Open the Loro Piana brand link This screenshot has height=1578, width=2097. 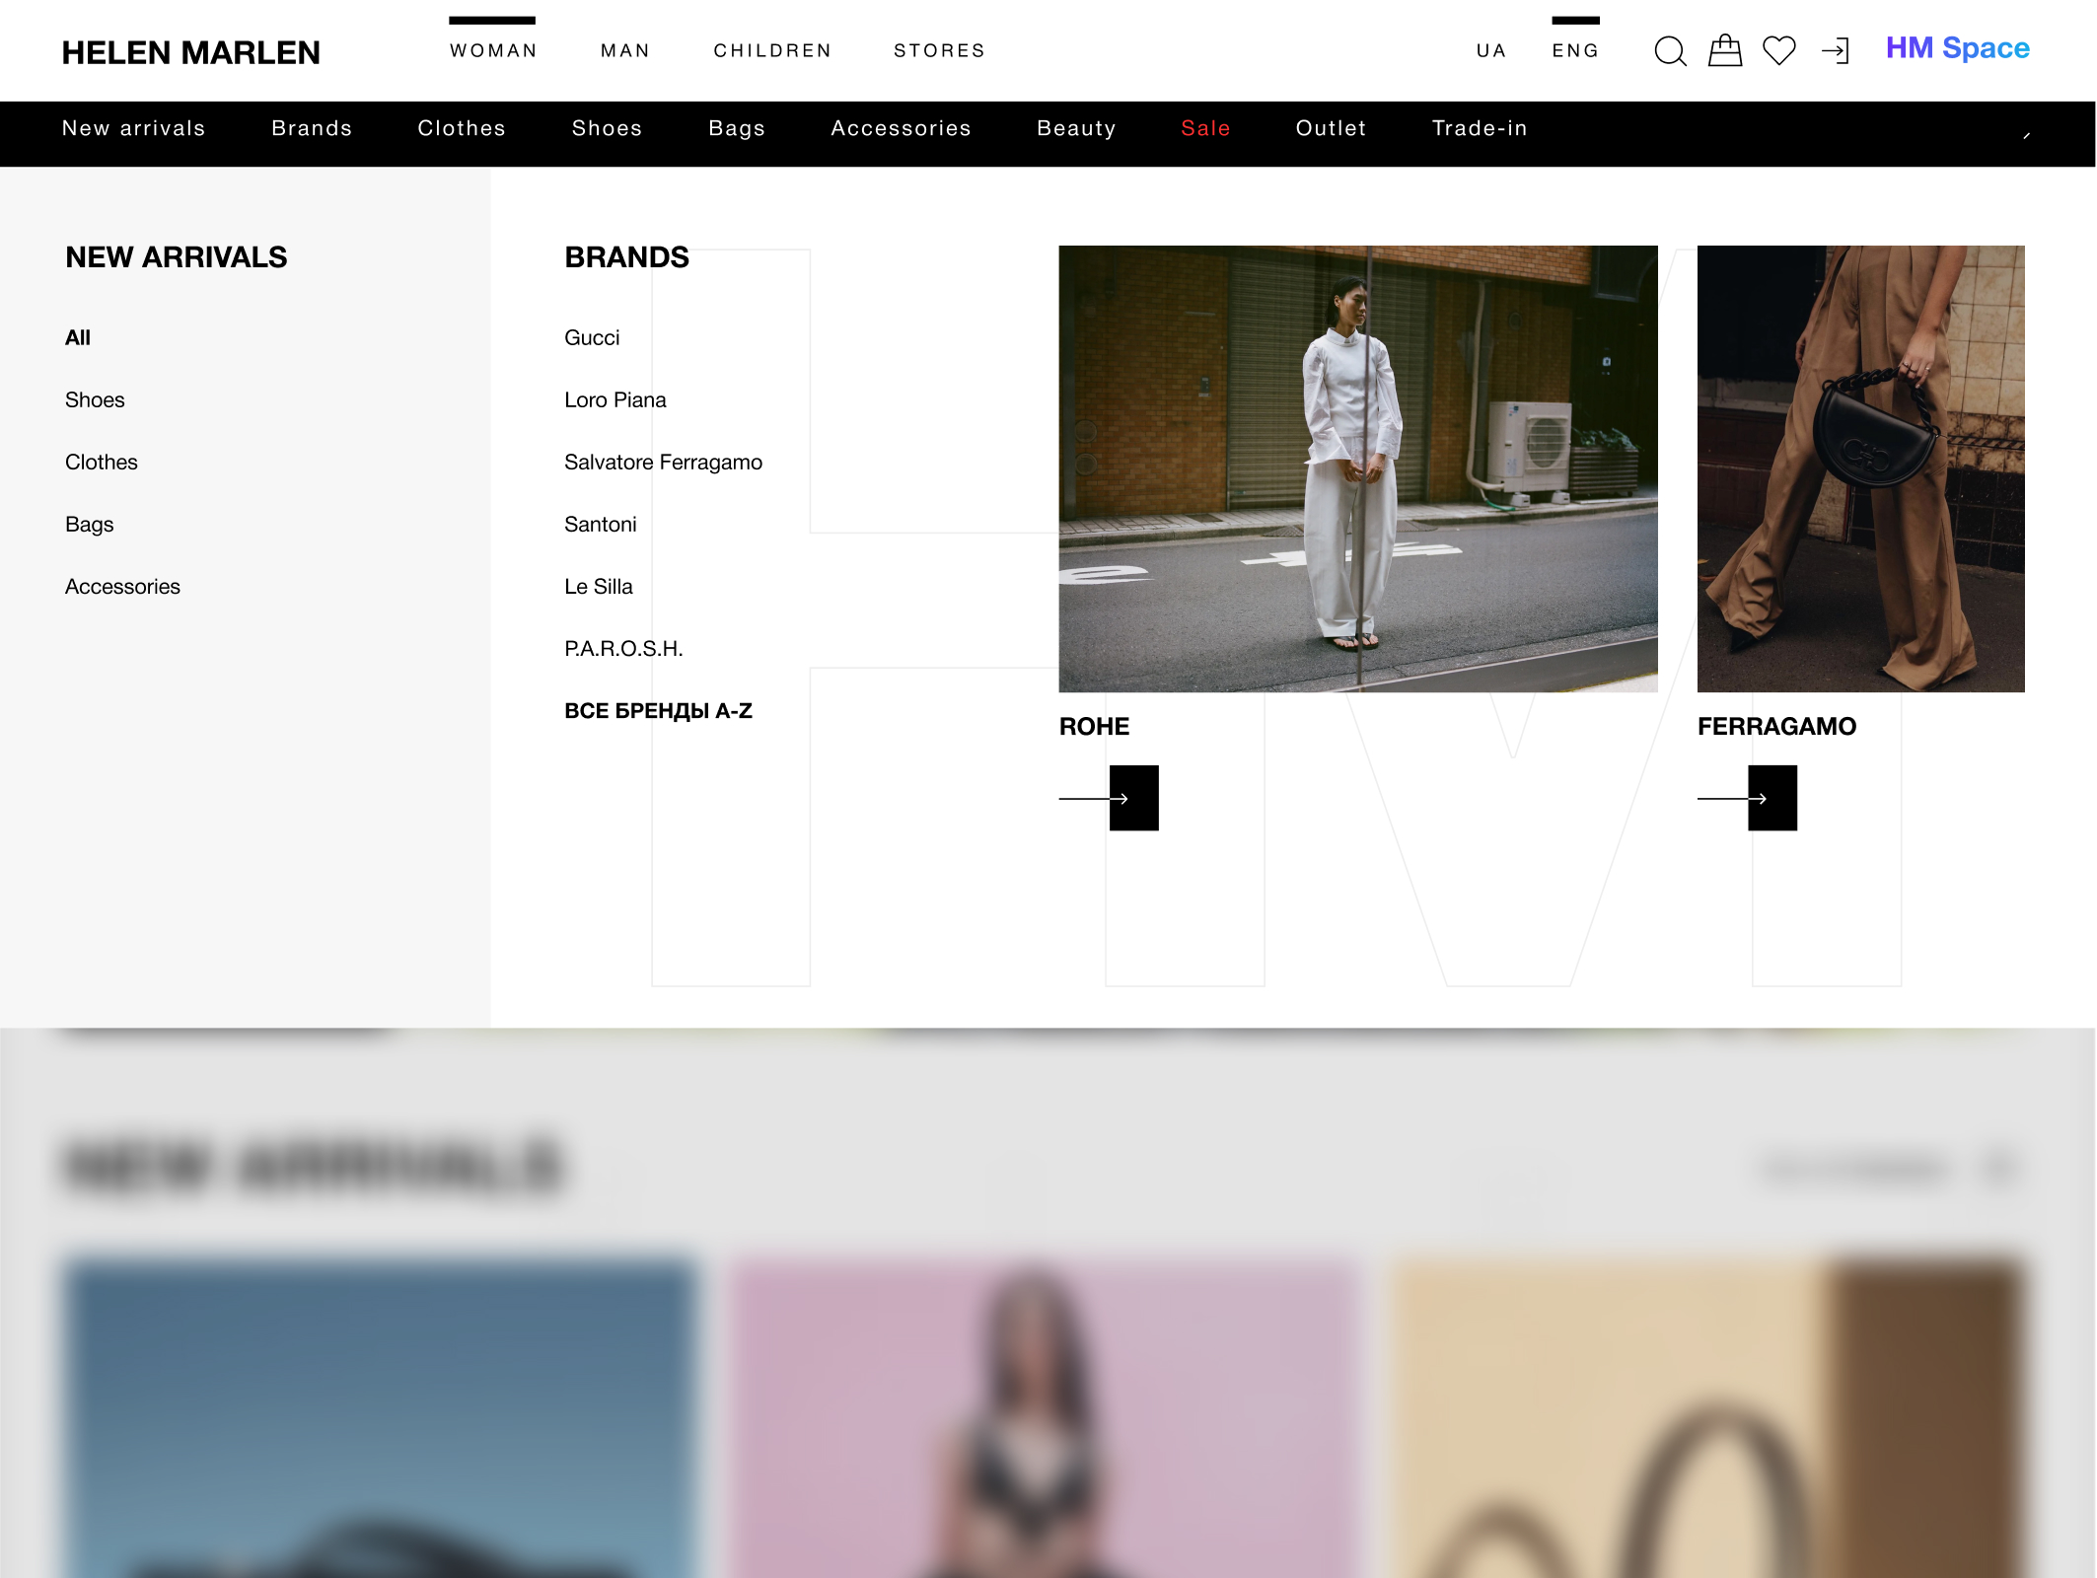tap(615, 399)
